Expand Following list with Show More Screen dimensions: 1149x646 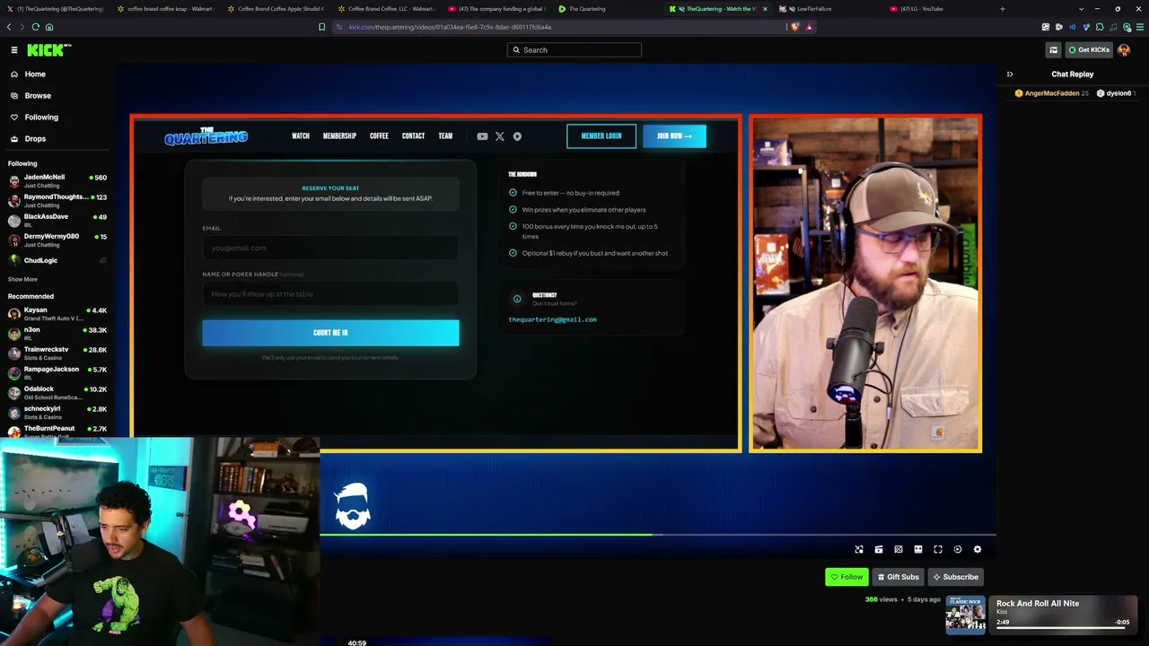(22, 279)
